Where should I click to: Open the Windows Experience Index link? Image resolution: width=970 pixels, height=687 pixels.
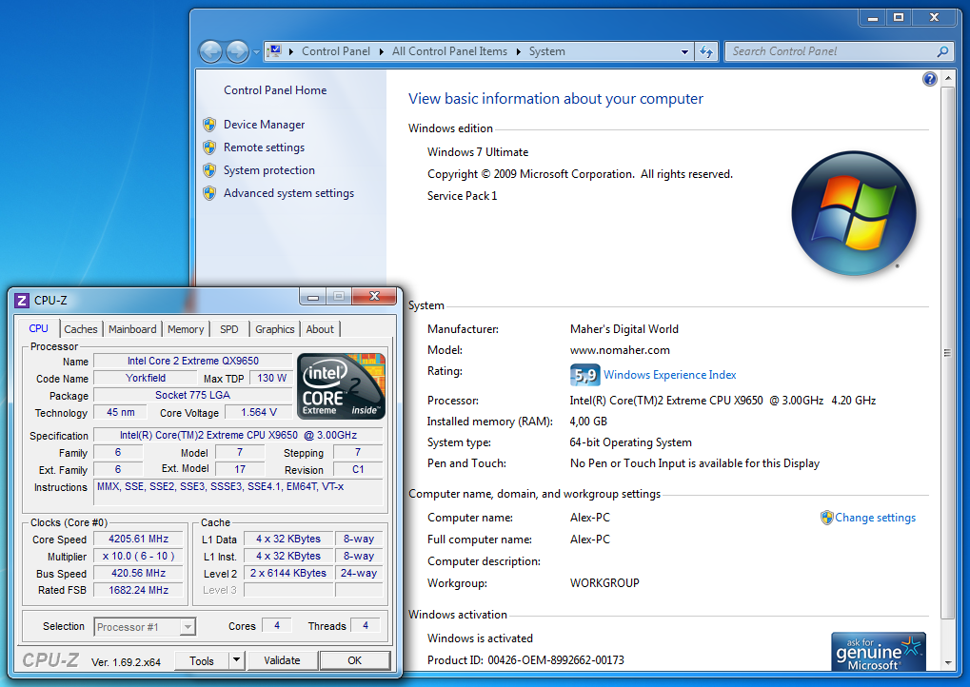pos(669,375)
